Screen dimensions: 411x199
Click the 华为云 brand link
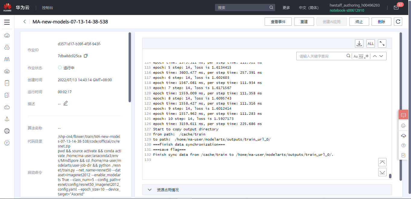point(23,7)
